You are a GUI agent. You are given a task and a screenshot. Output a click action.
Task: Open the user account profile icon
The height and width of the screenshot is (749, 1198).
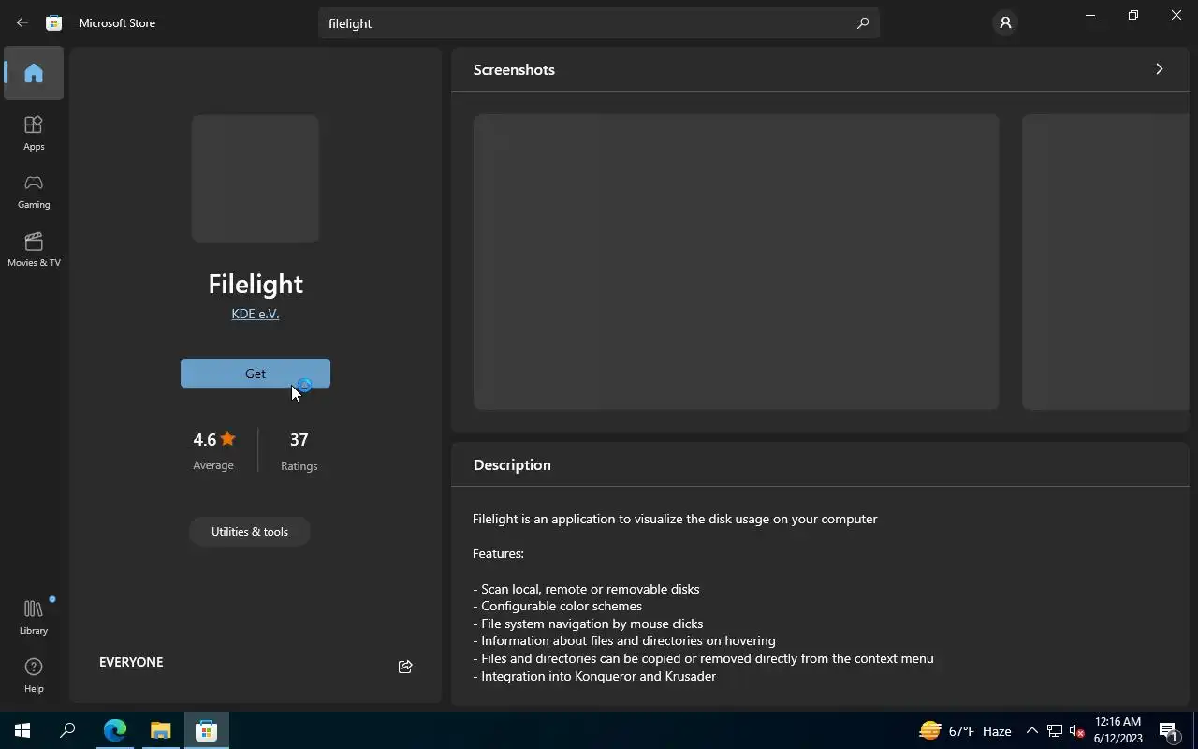coord(1005,22)
